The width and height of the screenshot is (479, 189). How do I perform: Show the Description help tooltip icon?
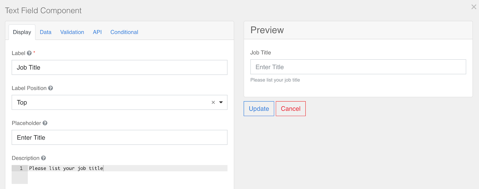click(x=43, y=158)
